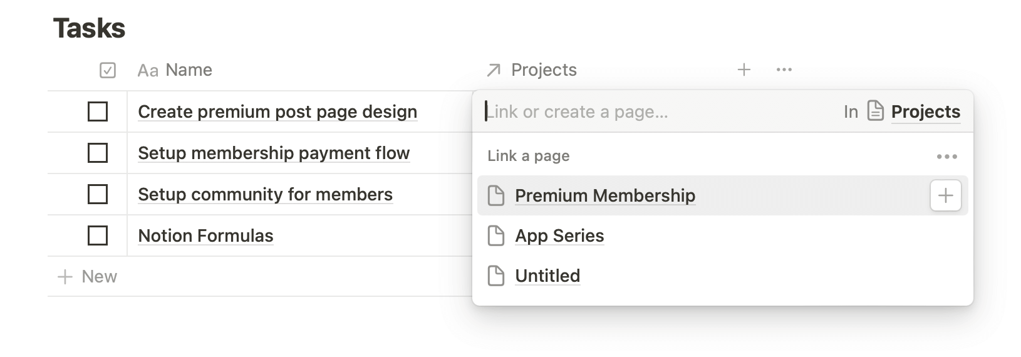Click the page icon next to Untitled

point(496,276)
